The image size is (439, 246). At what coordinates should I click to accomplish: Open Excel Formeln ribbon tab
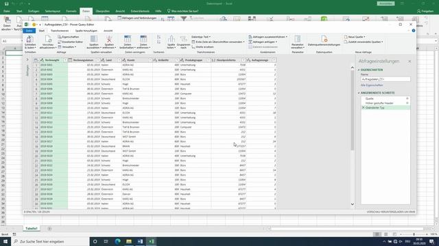71,11
